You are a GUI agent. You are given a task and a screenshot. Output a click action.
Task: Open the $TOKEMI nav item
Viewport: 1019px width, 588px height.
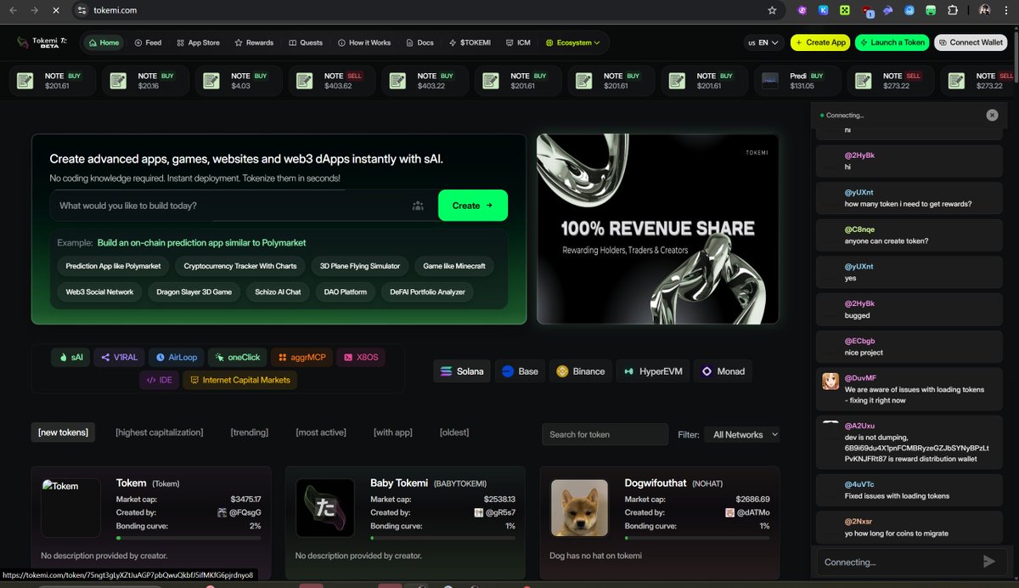click(x=469, y=42)
